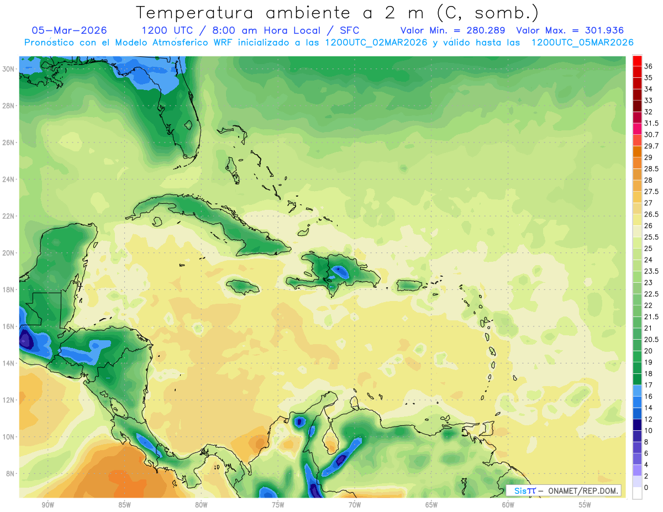The width and height of the screenshot is (663, 512).
Task: Click the white swatch below legend value 0
Action: [x=637, y=493]
